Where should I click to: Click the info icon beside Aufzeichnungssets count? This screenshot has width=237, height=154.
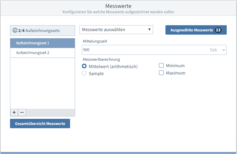point(15,31)
